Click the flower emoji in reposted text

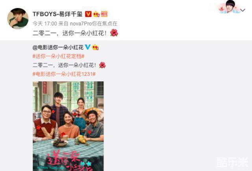click(102, 65)
